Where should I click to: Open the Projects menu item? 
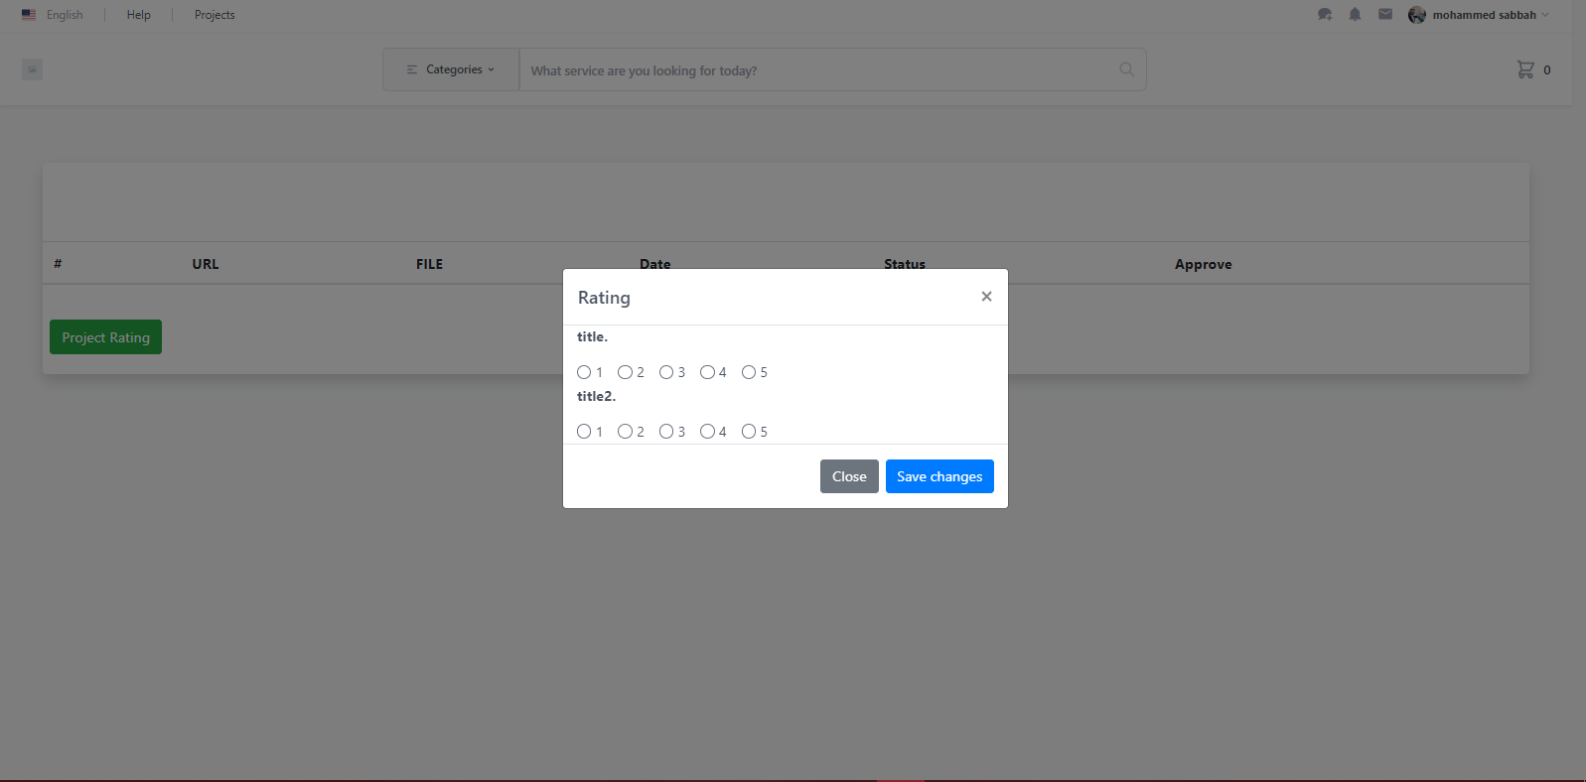coord(215,15)
